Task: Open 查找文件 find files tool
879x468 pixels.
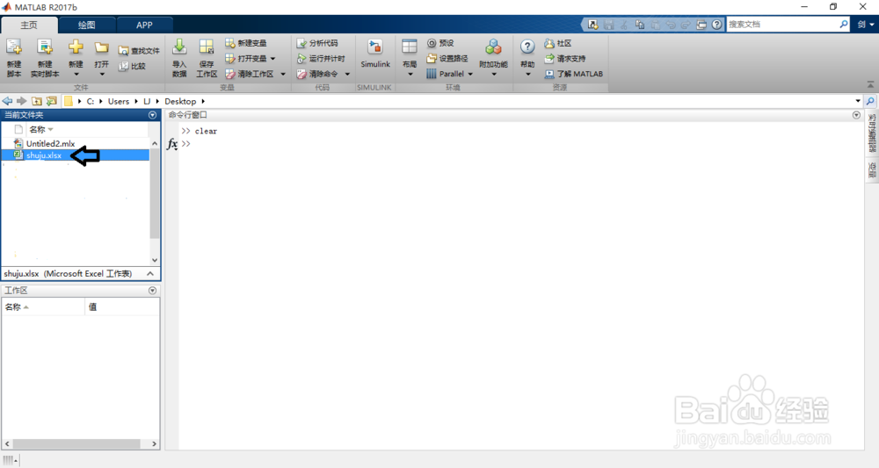Action: pos(139,50)
